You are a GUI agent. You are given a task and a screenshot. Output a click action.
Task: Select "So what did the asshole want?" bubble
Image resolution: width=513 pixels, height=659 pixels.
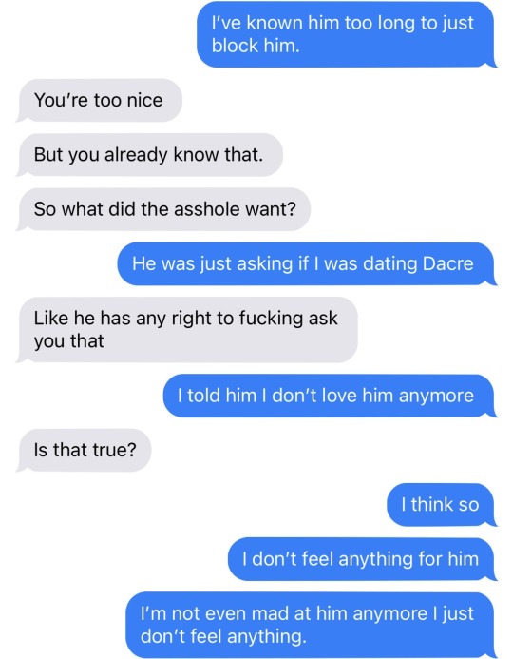click(x=164, y=209)
